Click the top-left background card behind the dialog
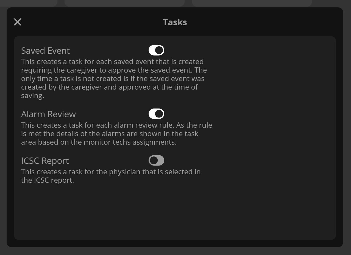351x255 pixels. (x=29, y=3)
